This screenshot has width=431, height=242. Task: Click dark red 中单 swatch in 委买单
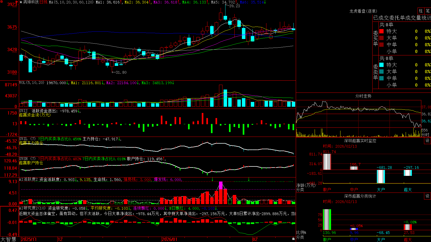click(x=381, y=44)
